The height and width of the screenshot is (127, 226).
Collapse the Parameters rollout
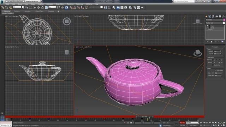pyautogui.click(x=215, y=47)
